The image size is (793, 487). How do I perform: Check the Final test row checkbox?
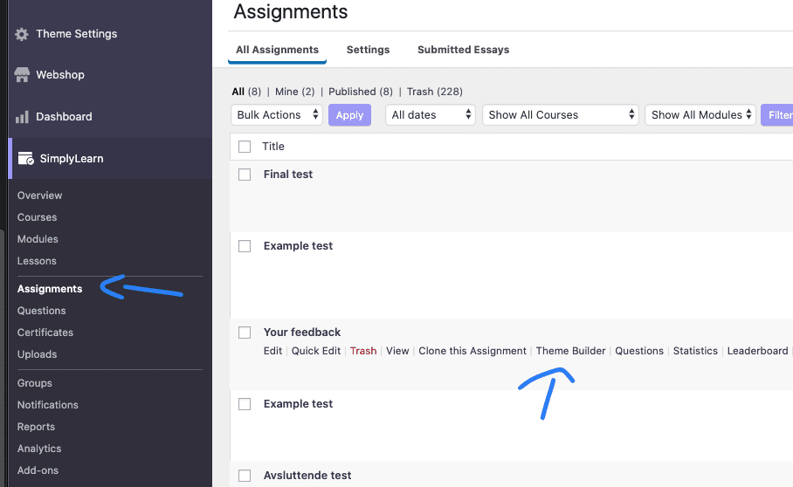point(245,175)
